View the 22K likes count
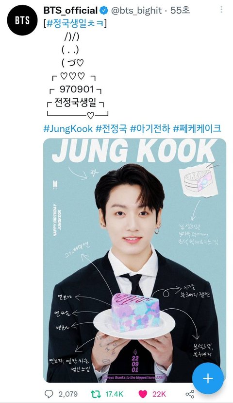233x403 pixels. tap(159, 394)
